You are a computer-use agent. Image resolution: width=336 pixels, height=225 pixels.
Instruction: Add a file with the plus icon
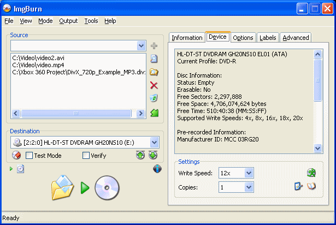coord(154,46)
